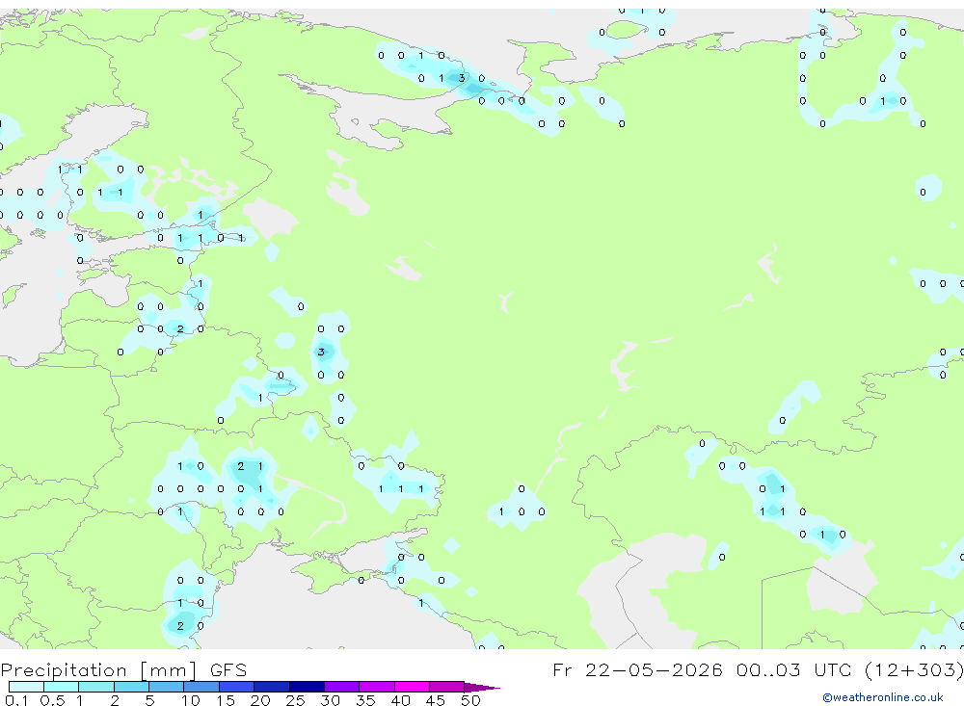
Task: Click the value 3 near the northern coast
Action: point(462,78)
